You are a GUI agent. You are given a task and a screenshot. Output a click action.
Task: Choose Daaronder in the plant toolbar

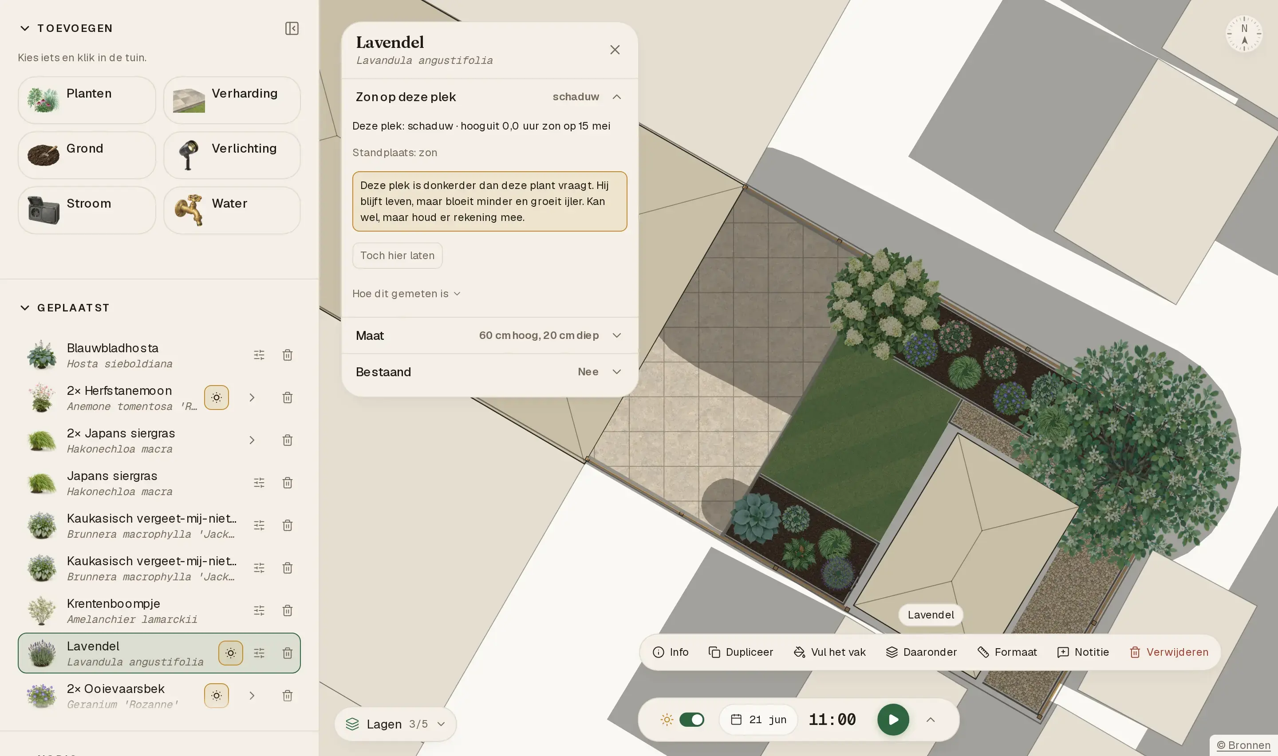921,652
